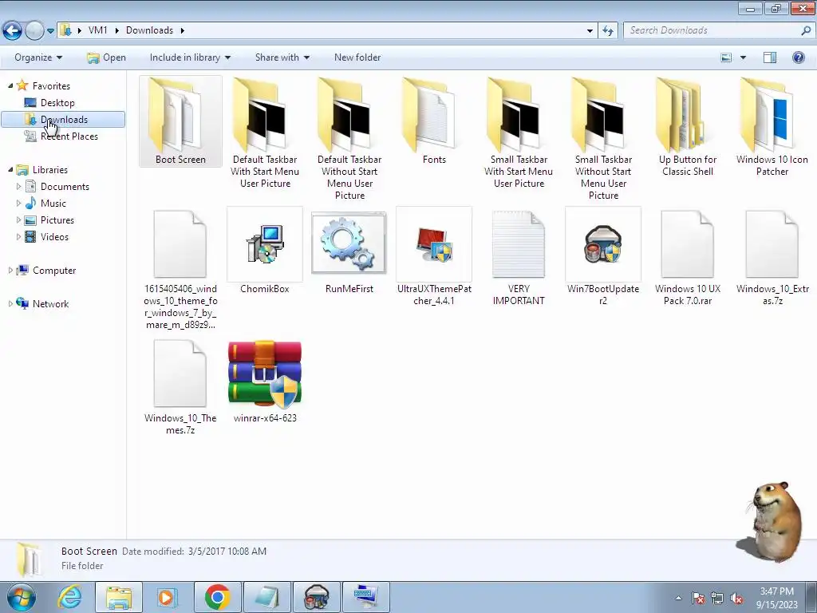Image resolution: width=817 pixels, height=613 pixels.
Task: Expand the Pictures library node
Action: click(x=19, y=220)
